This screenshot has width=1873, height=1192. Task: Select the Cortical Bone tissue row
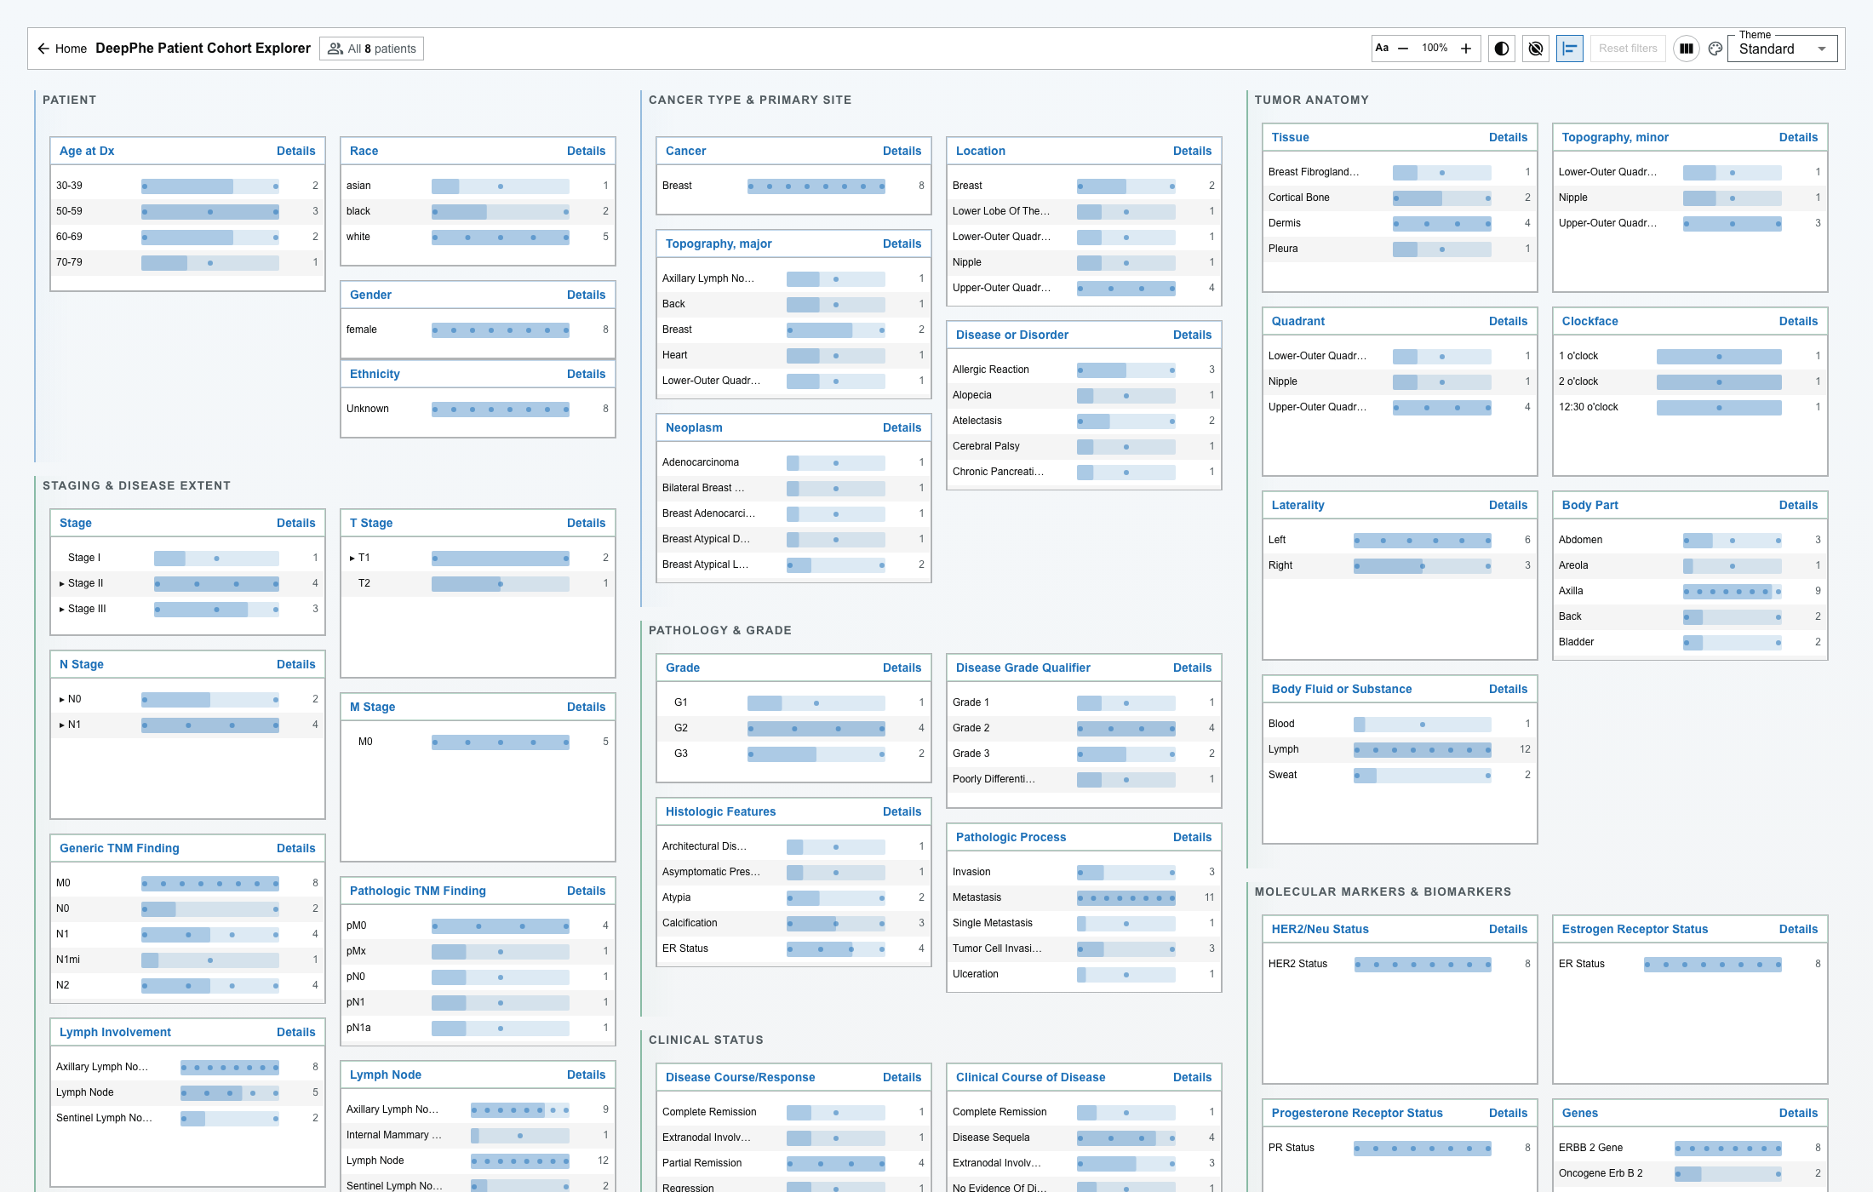pyautogui.click(x=1400, y=198)
